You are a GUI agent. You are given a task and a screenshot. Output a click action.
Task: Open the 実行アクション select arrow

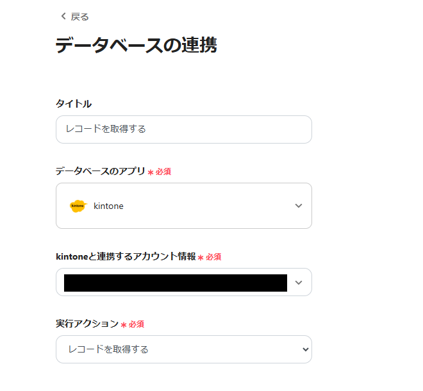[305, 349]
